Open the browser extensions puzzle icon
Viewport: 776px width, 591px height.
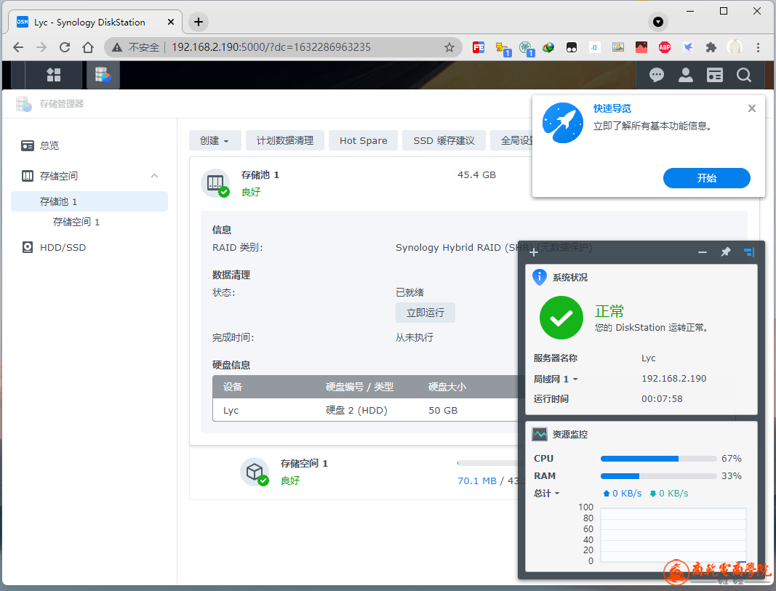pos(711,47)
